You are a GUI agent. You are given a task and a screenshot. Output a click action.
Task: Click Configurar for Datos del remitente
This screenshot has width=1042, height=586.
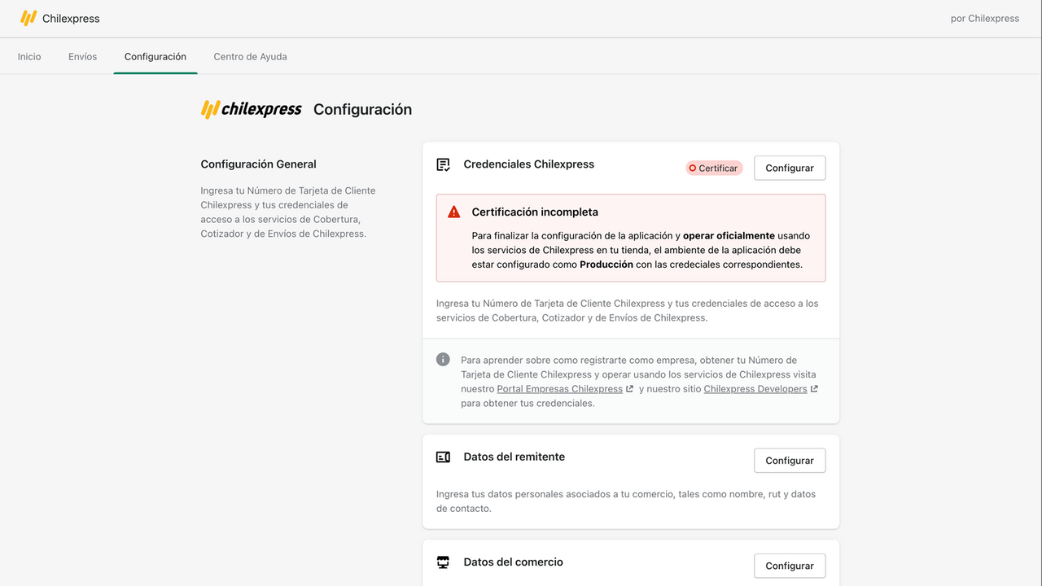[789, 460]
